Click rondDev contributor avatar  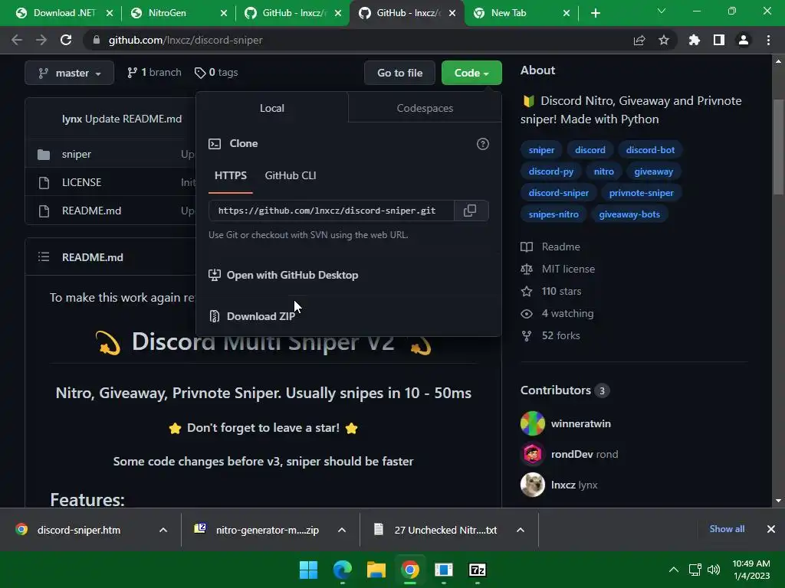533,454
